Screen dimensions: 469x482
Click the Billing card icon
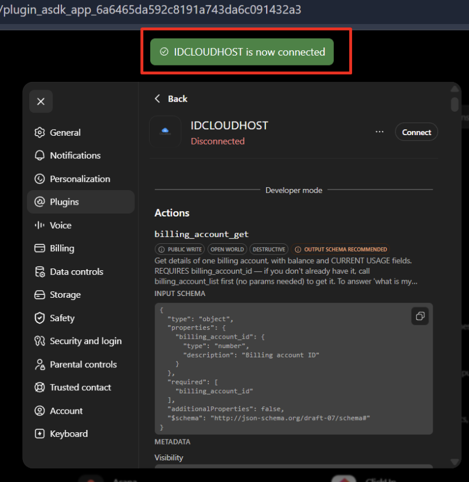40,249
